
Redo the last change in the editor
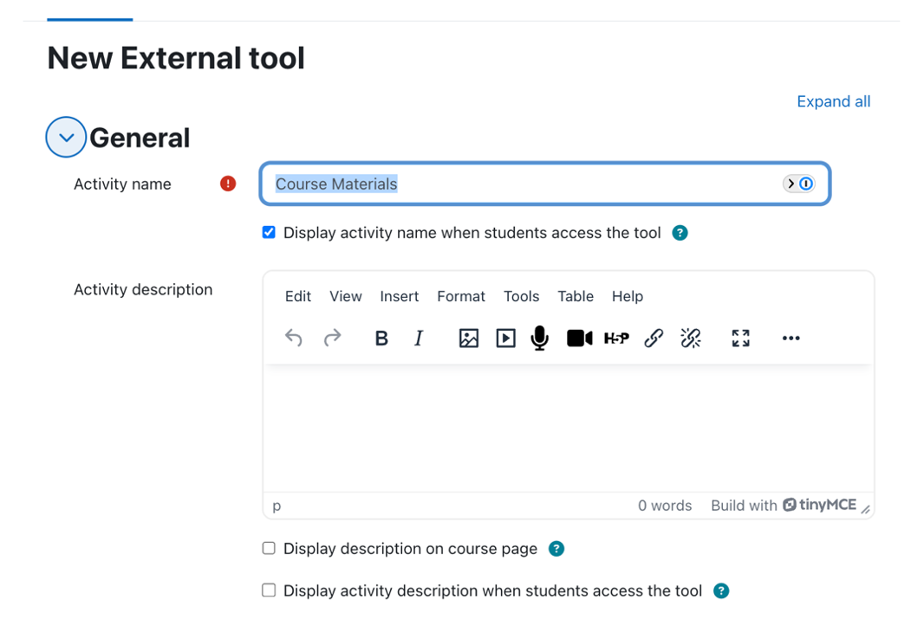[333, 339]
